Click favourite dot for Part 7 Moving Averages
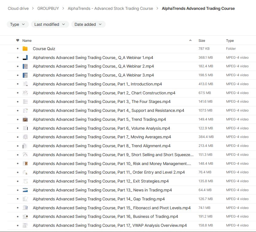Viewport: 256px width, 232px height. tap(18, 137)
